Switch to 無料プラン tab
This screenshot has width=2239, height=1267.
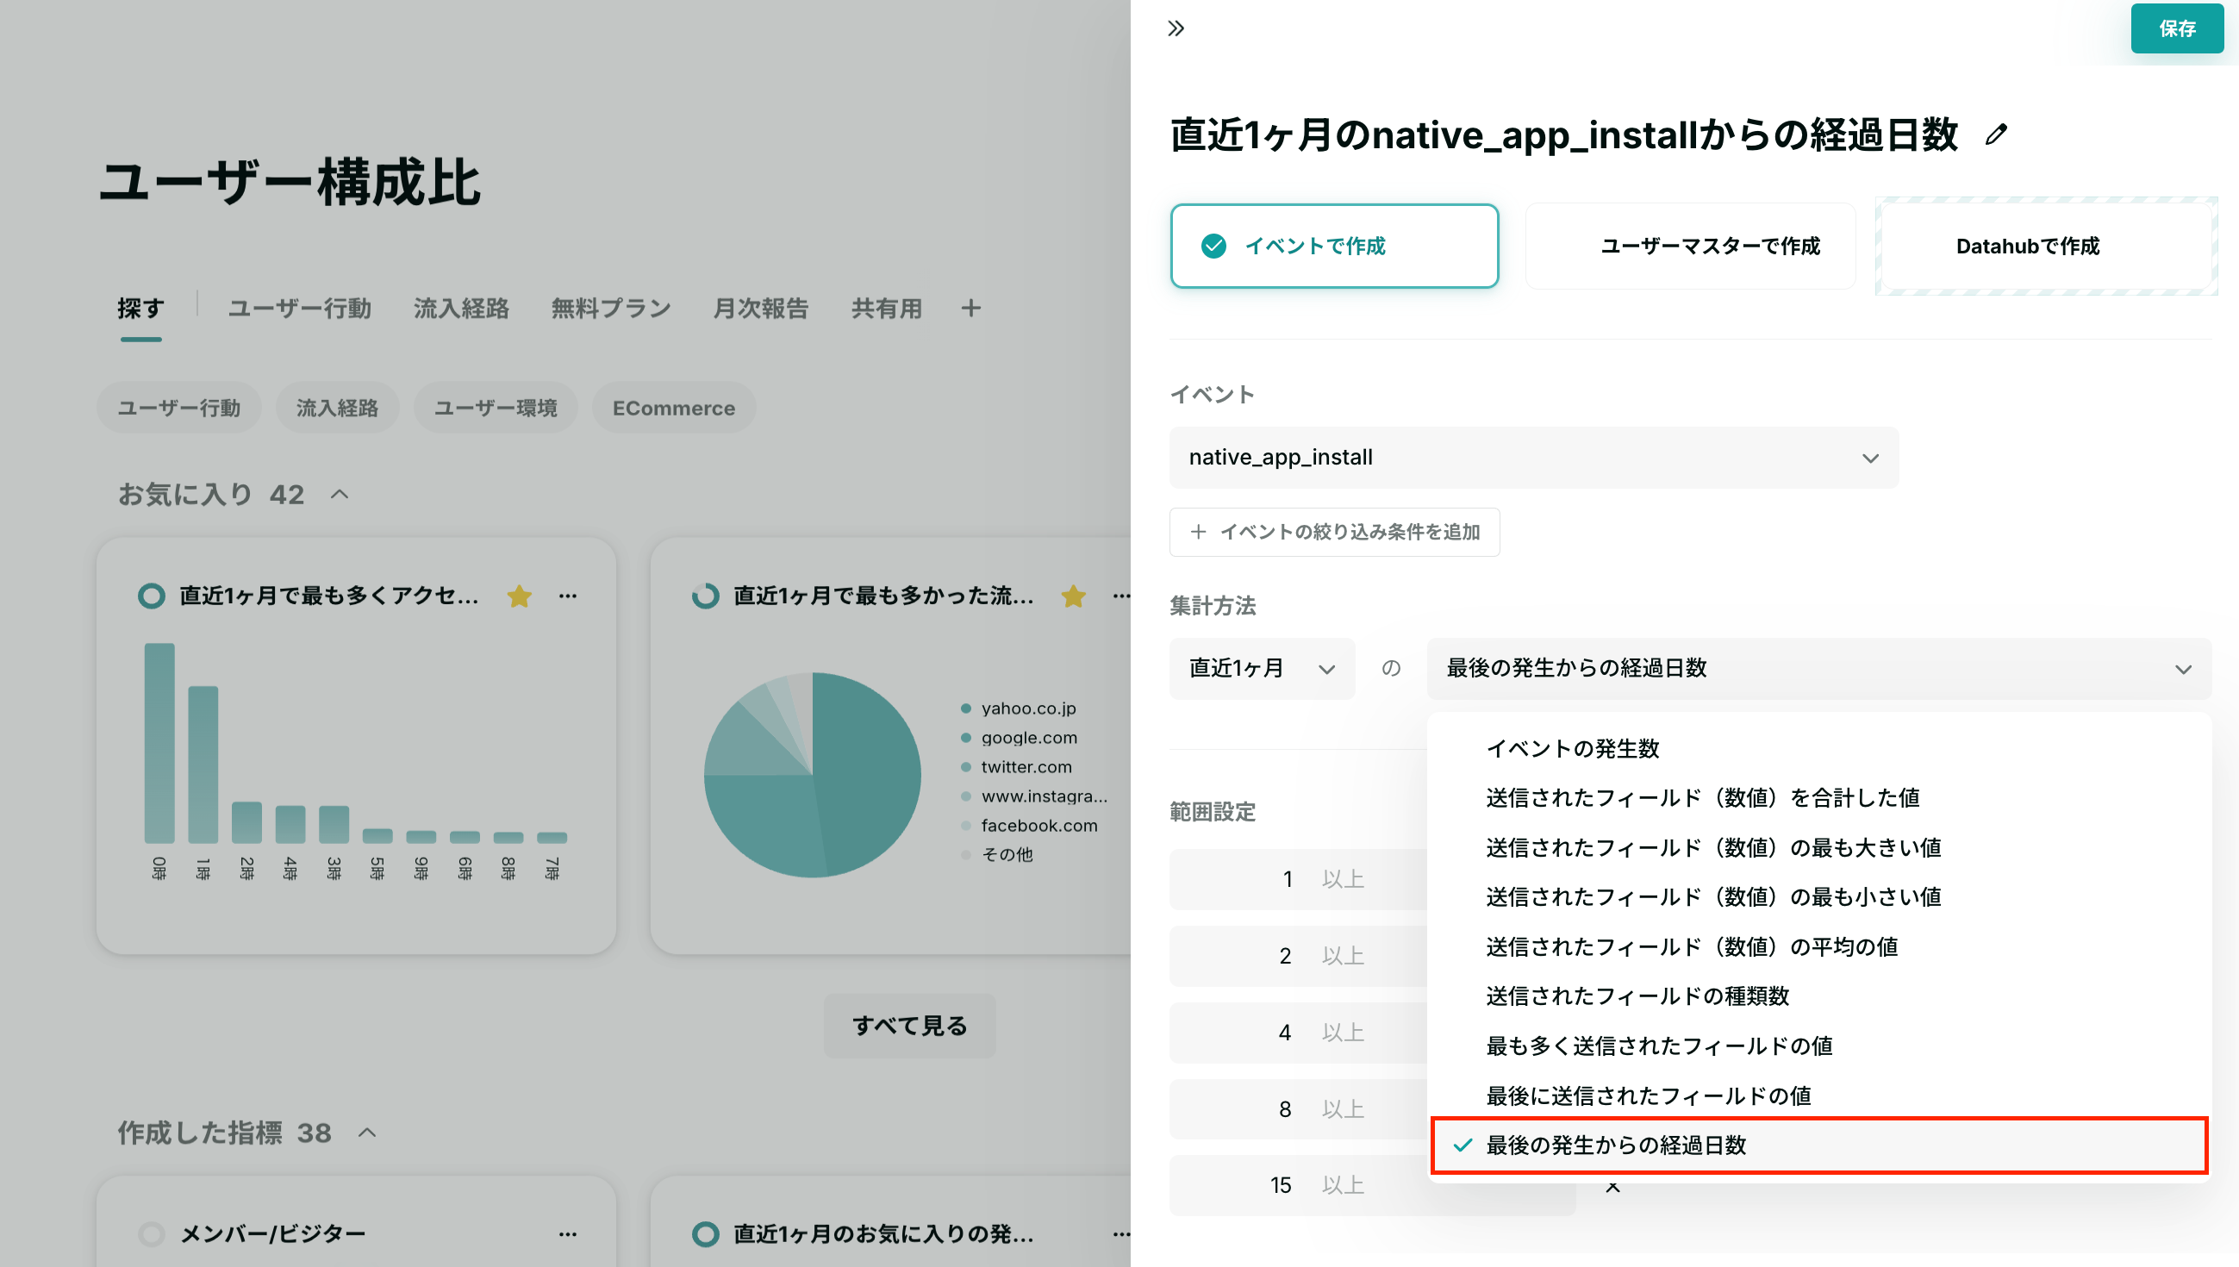click(x=611, y=308)
